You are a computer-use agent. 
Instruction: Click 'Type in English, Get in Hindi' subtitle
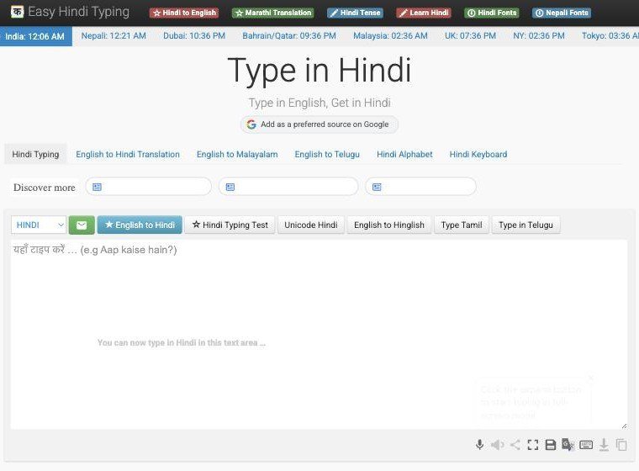click(x=319, y=103)
